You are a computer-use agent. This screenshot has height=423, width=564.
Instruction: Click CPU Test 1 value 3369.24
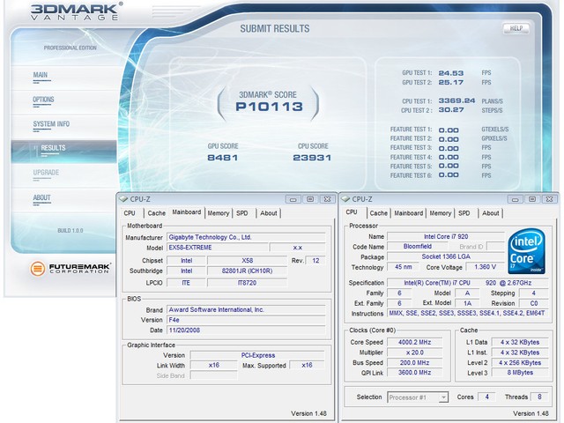click(x=456, y=100)
